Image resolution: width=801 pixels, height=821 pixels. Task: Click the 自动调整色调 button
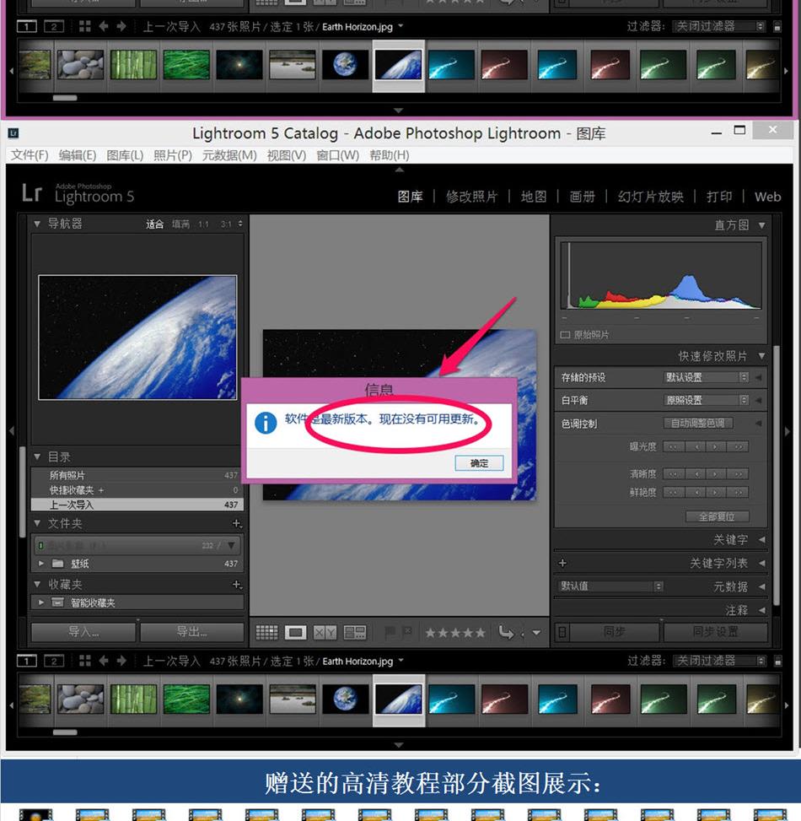698,423
